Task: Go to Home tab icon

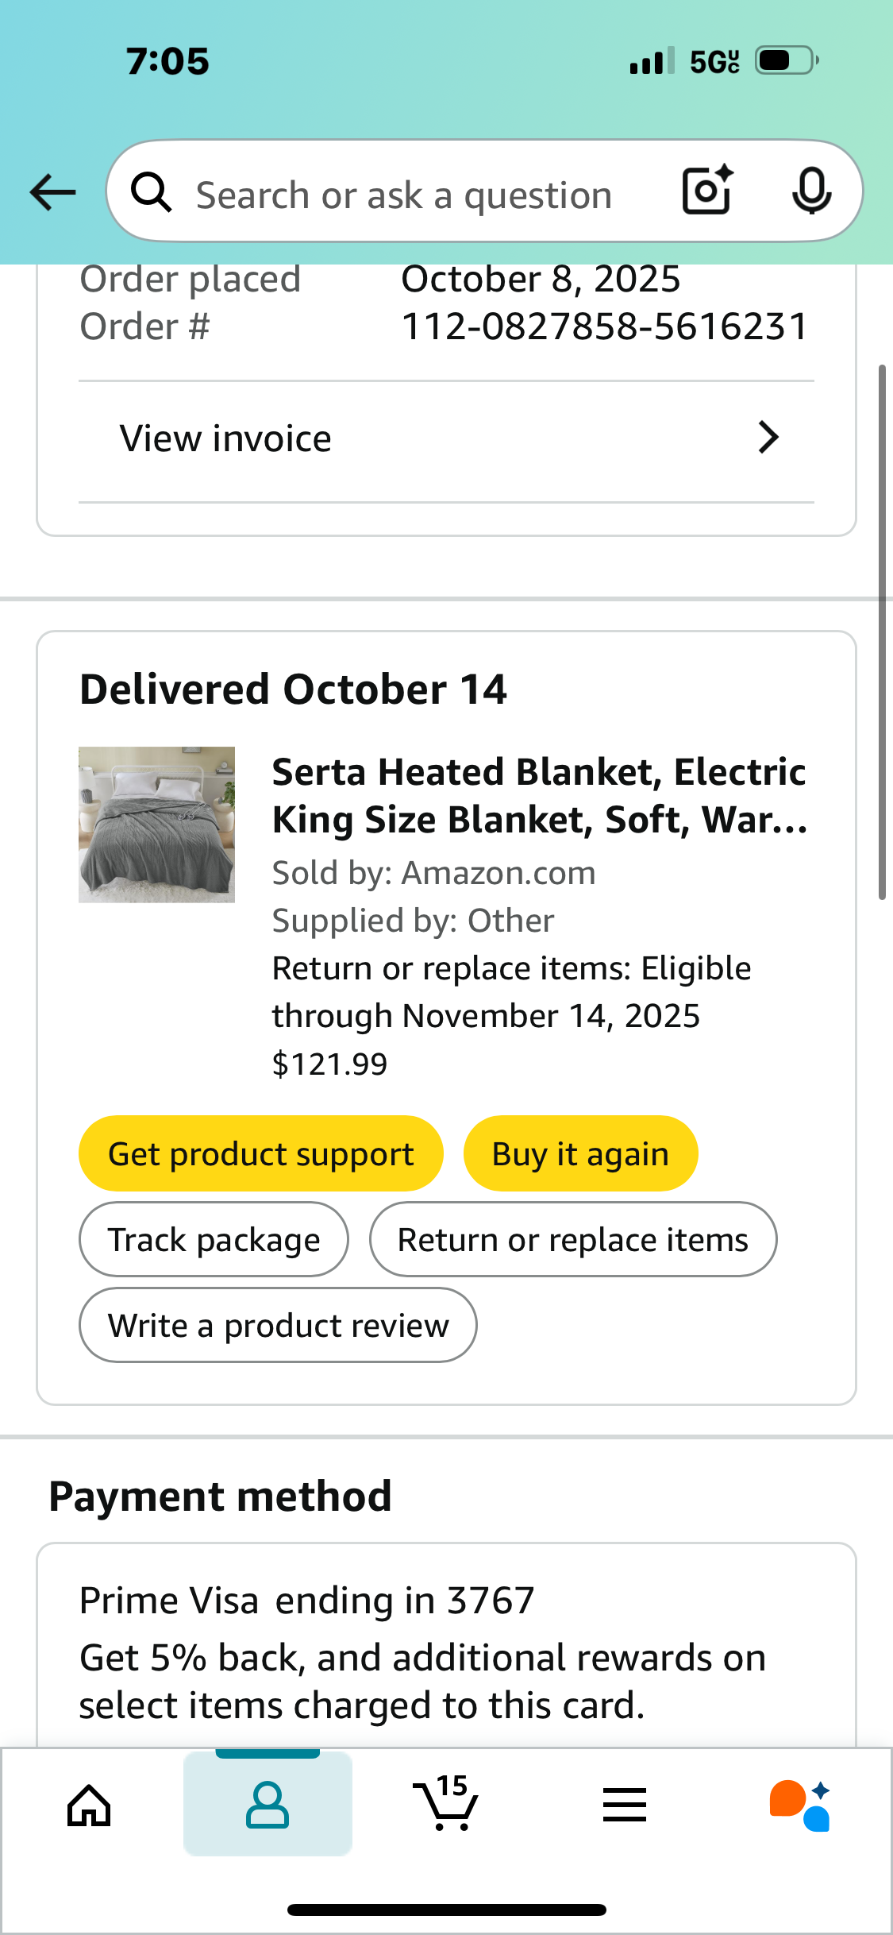Action: (89, 1806)
